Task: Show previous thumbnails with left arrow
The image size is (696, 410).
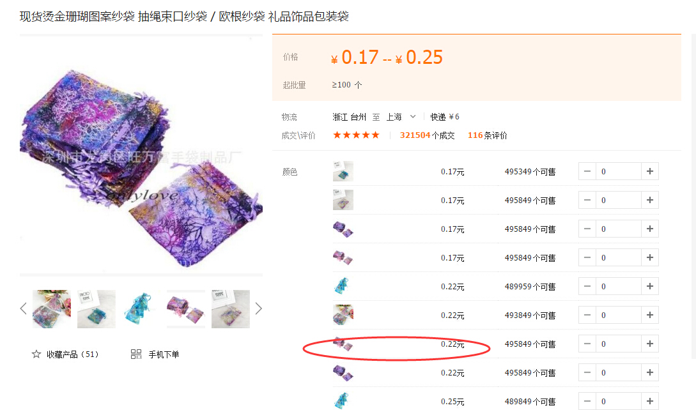Action: pyautogui.click(x=24, y=309)
